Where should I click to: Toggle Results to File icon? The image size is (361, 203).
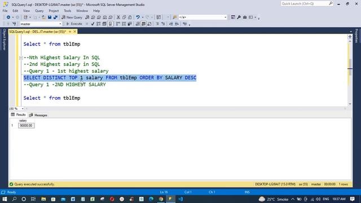(149, 24)
